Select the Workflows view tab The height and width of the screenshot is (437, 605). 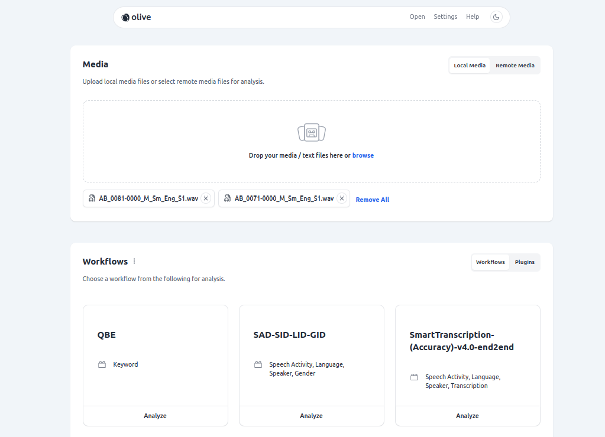click(490, 262)
